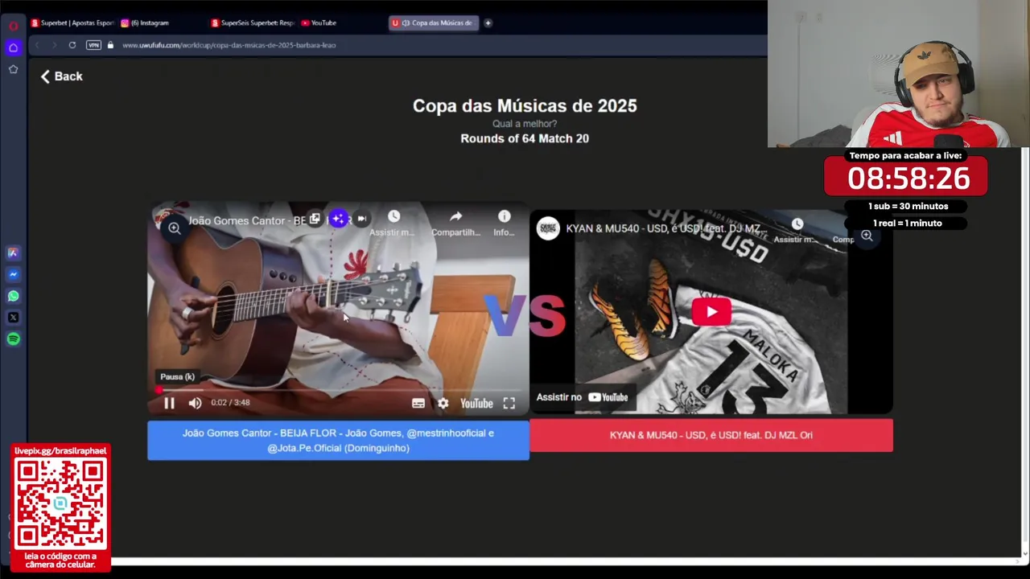Zoom in on right video magnifier

point(867,236)
